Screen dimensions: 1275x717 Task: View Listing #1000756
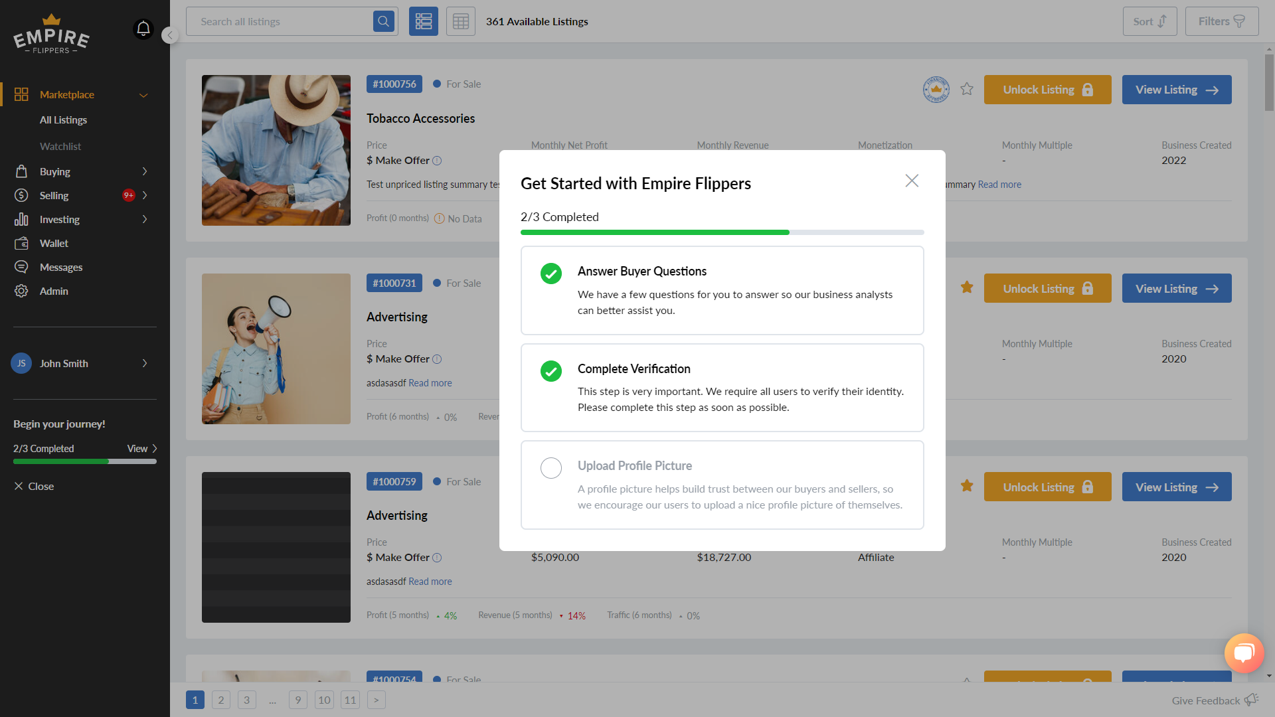tap(1177, 90)
